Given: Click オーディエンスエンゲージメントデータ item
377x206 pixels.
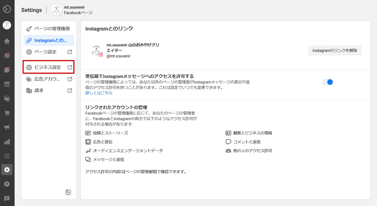Looking at the screenshot, I should click(124, 150).
